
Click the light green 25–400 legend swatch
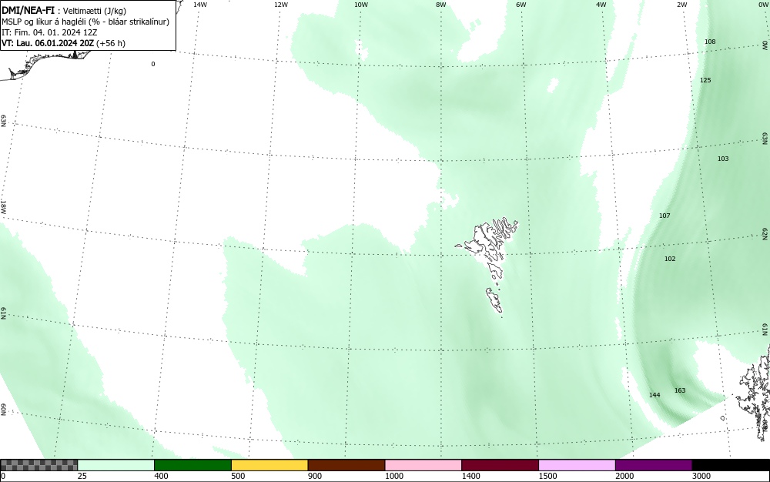pos(116,465)
